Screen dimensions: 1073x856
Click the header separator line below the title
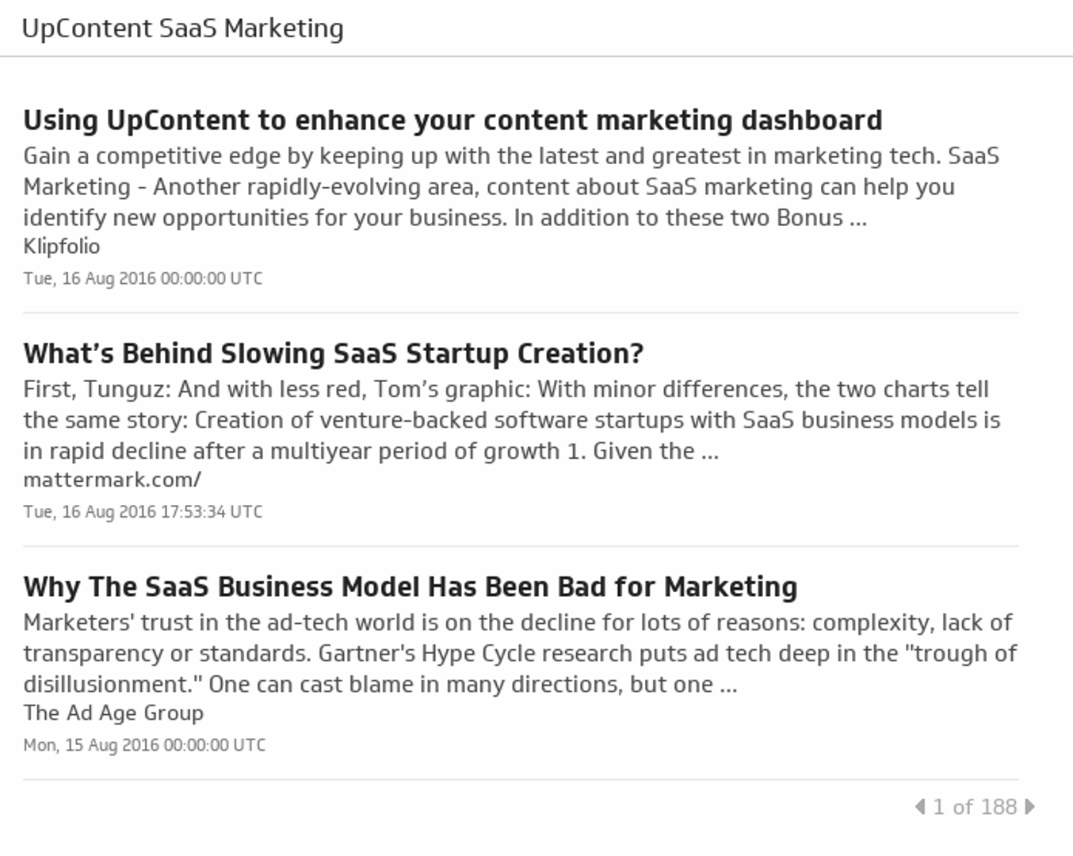[x=536, y=56]
